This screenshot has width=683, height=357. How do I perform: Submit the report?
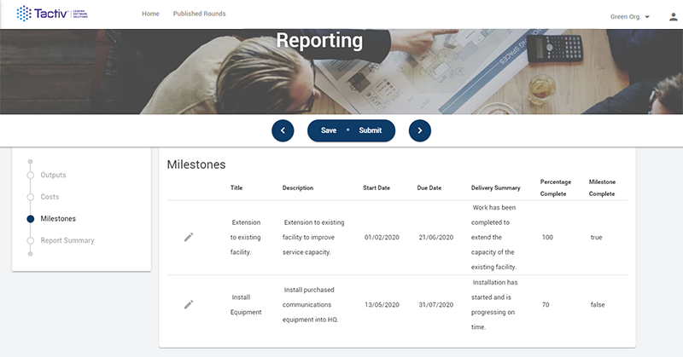(x=371, y=130)
